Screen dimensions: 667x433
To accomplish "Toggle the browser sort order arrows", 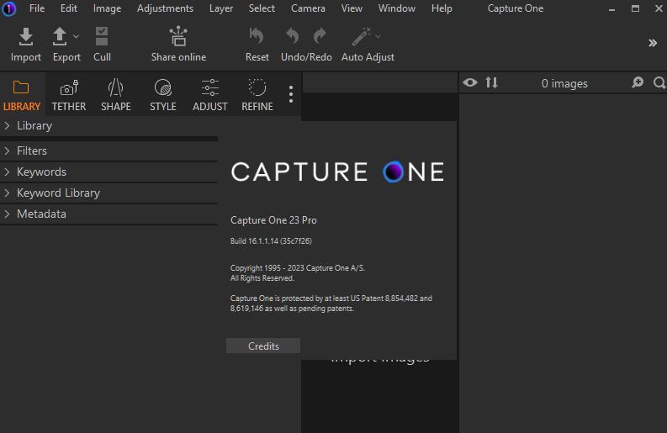I will [x=492, y=82].
